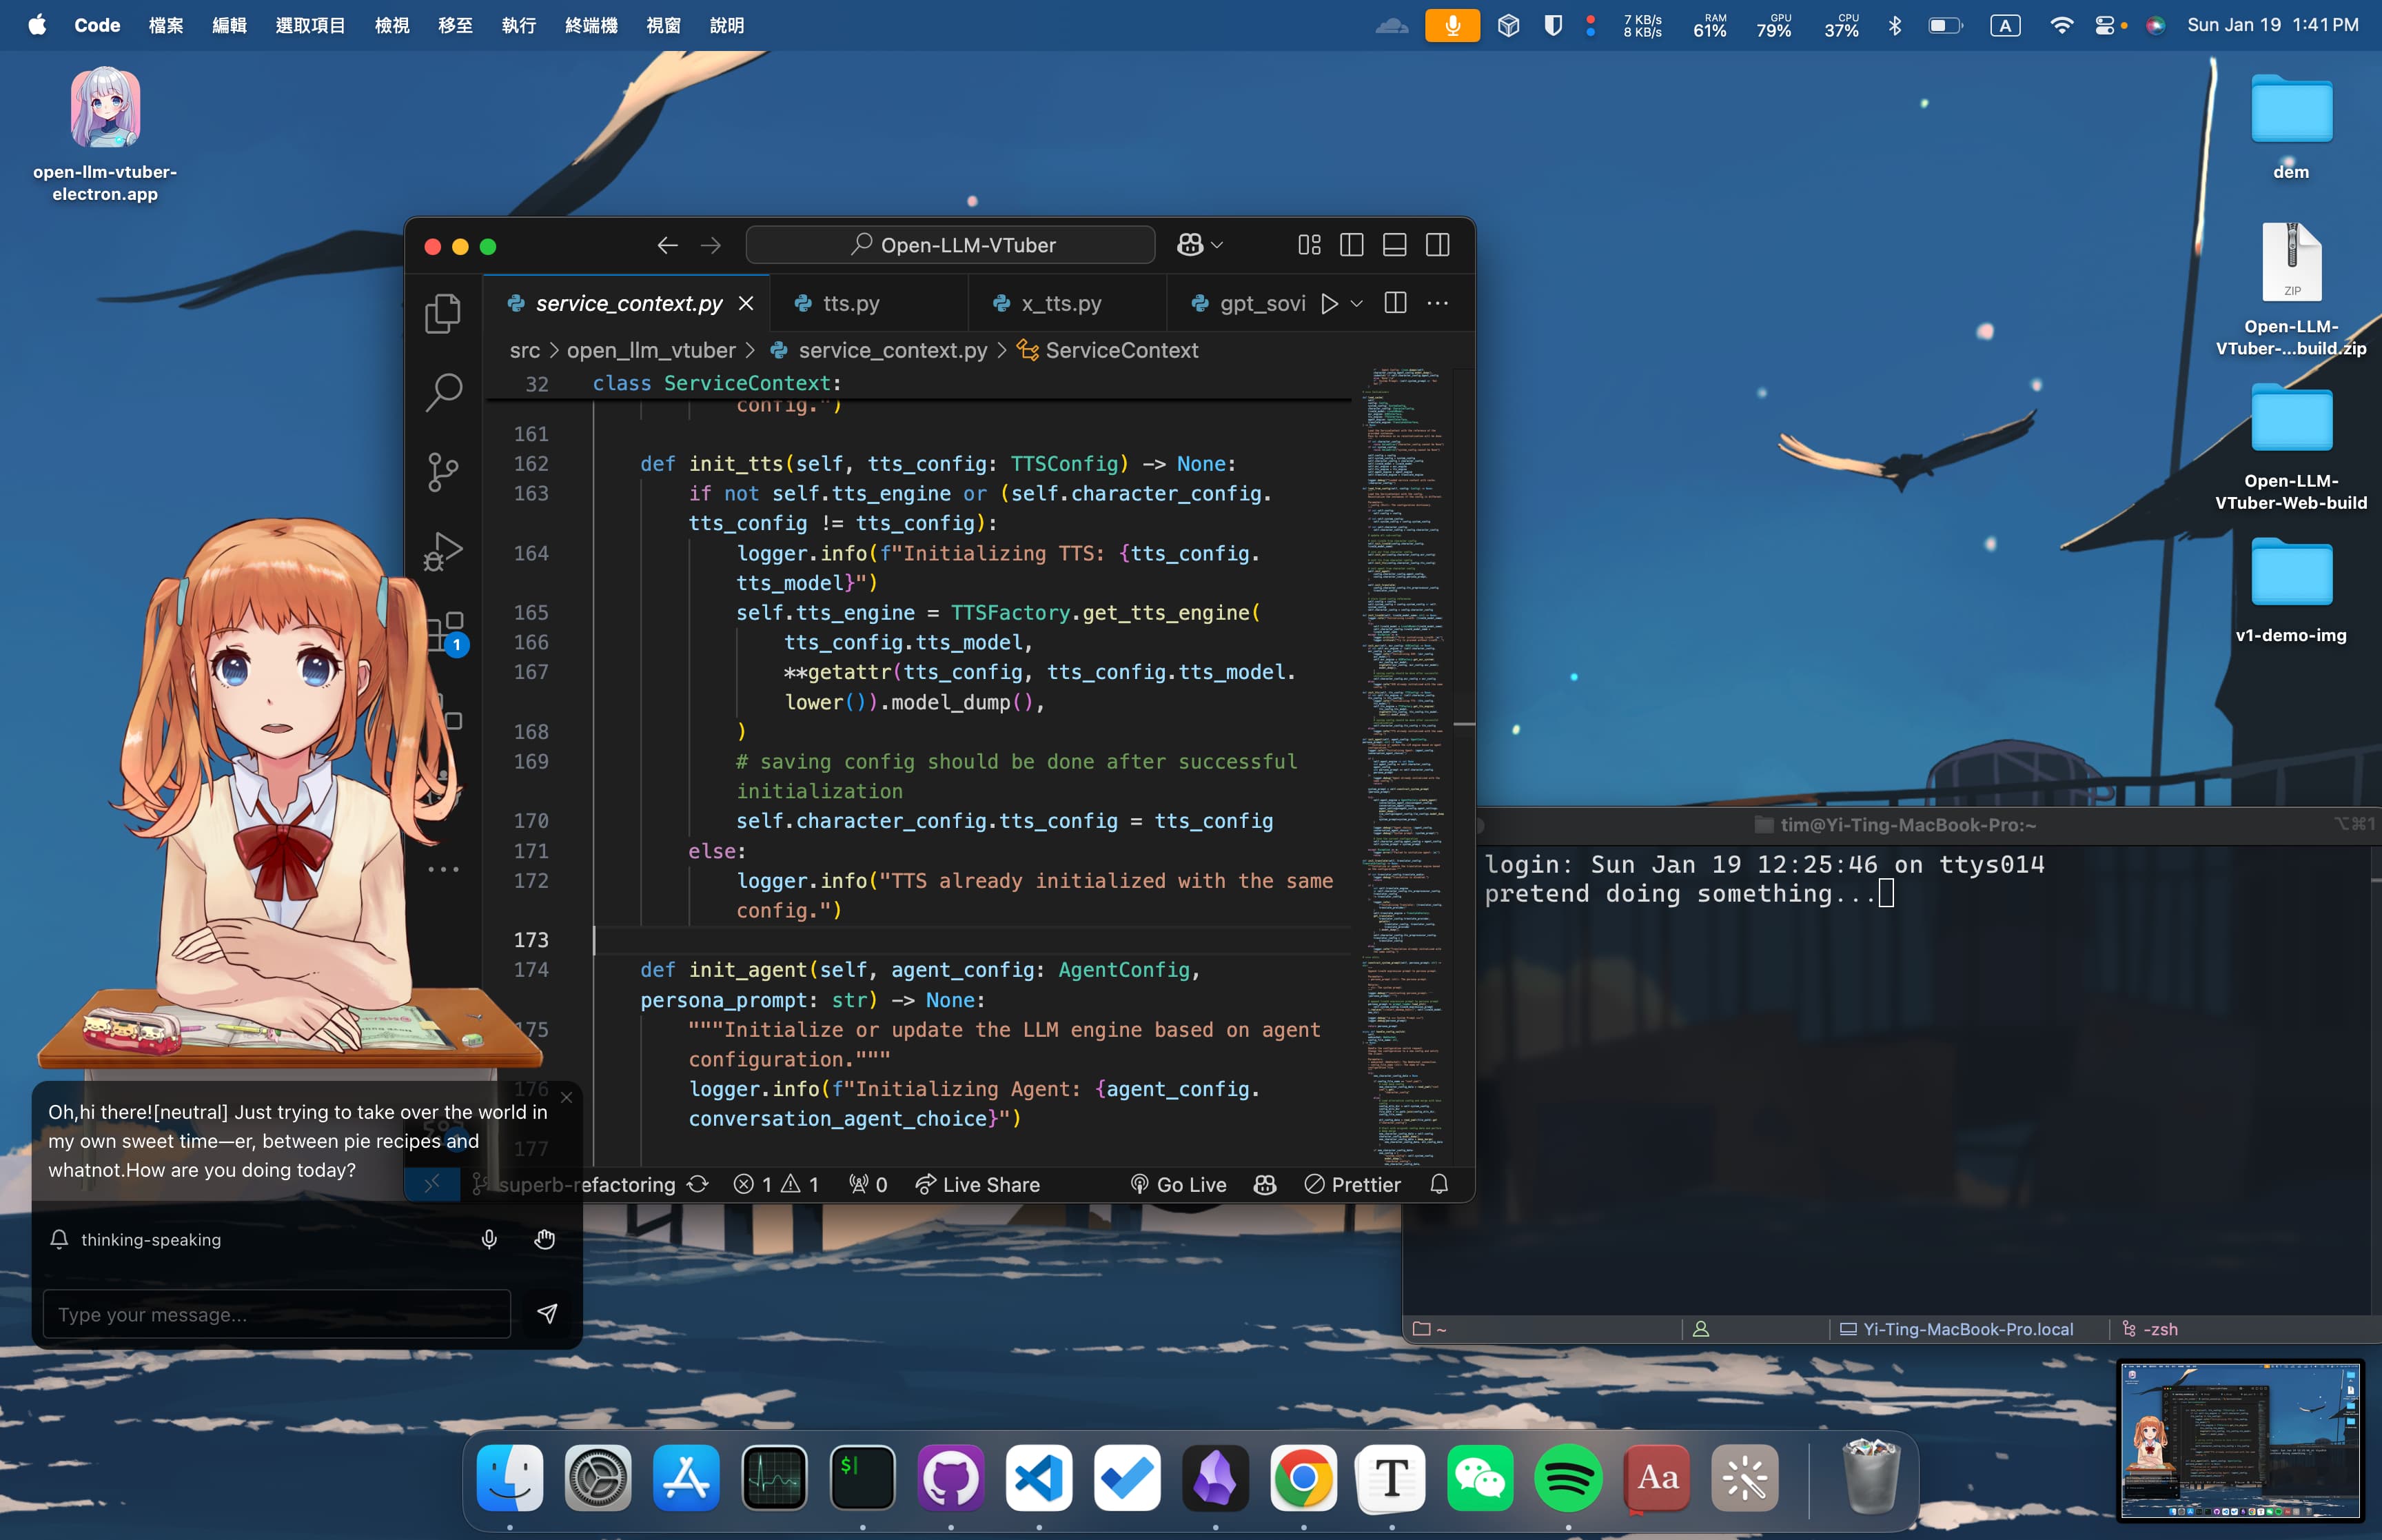Image resolution: width=2382 pixels, height=1540 pixels.
Task: Send the message with paper plane icon
Action: [547, 1314]
